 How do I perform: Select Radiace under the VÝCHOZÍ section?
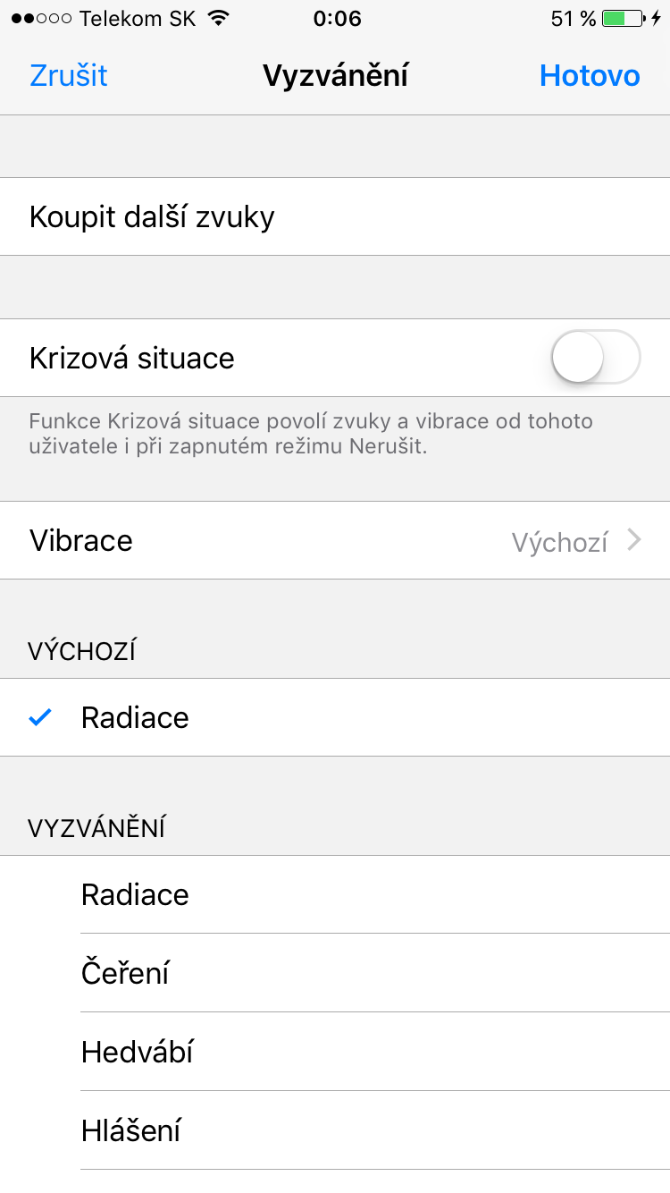coord(135,718)
